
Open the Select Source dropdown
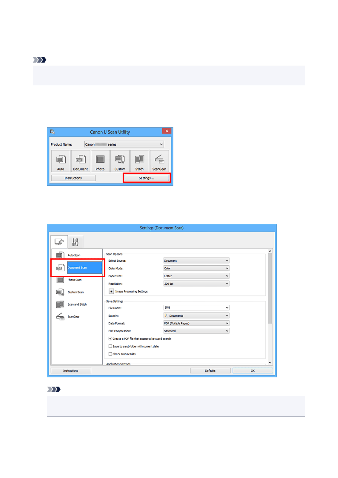(196, 261)
